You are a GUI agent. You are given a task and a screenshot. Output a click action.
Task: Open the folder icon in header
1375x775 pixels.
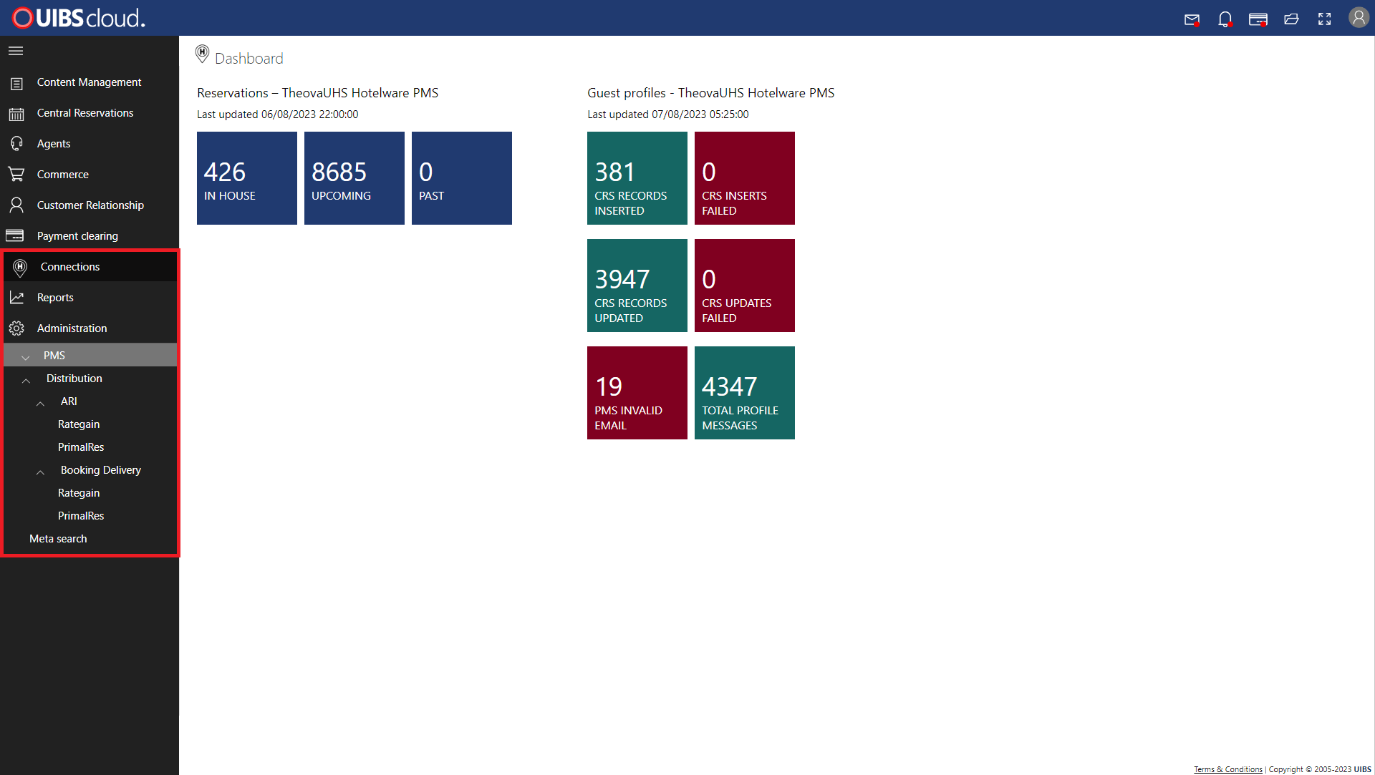[x=1291, y=19]
